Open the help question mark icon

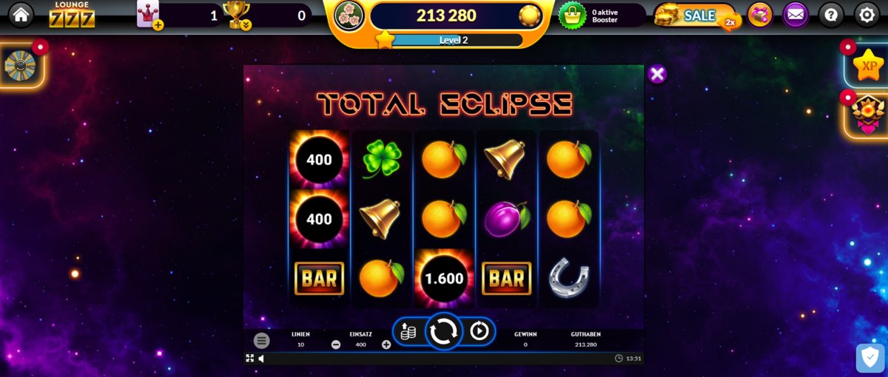(x=832, y=14)
